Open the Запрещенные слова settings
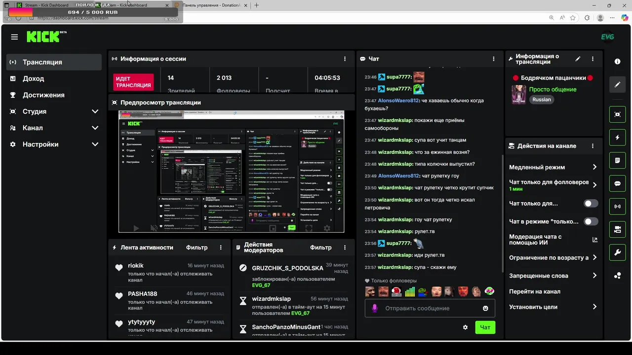The image size is (632, 355). (553, 276)
